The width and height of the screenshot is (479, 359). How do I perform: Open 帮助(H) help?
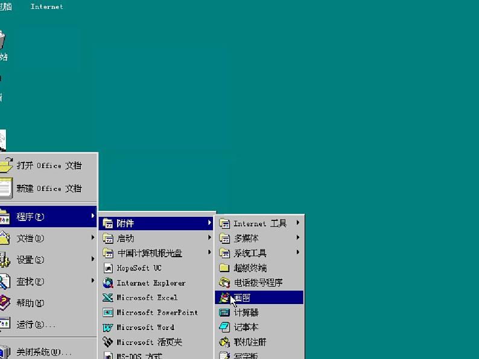pyautogui.click(x=48, y=302)
